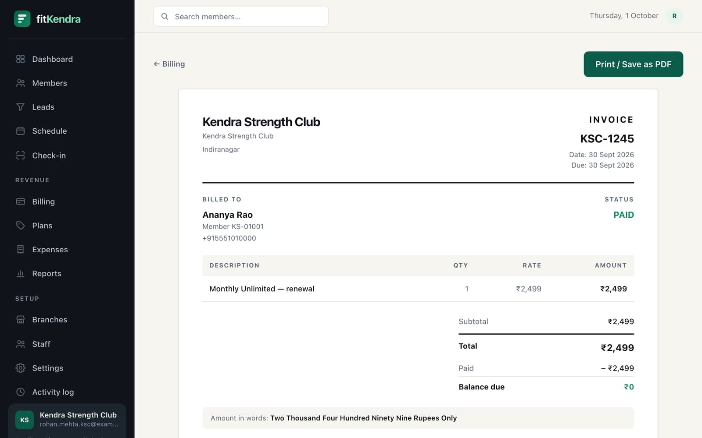Click phone number +915551010000
702x438 pixels.
(229, 238)
